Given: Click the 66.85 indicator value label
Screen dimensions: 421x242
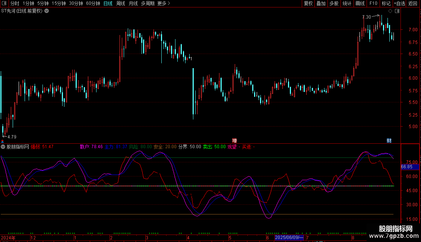Looking at the screenshot, I should pyautogui.click(x=406, y=167).
